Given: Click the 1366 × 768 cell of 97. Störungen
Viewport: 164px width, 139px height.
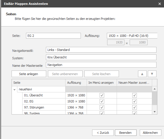Looking at the screenshot, I should [76, 107].
